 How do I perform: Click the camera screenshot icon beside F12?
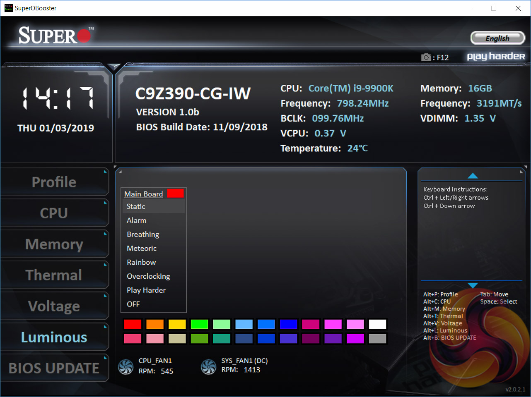point(426,57)
